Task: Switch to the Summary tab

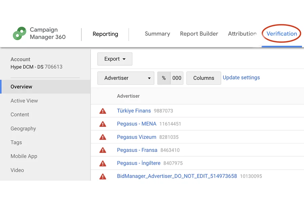Action: click(x=157, y=34)
